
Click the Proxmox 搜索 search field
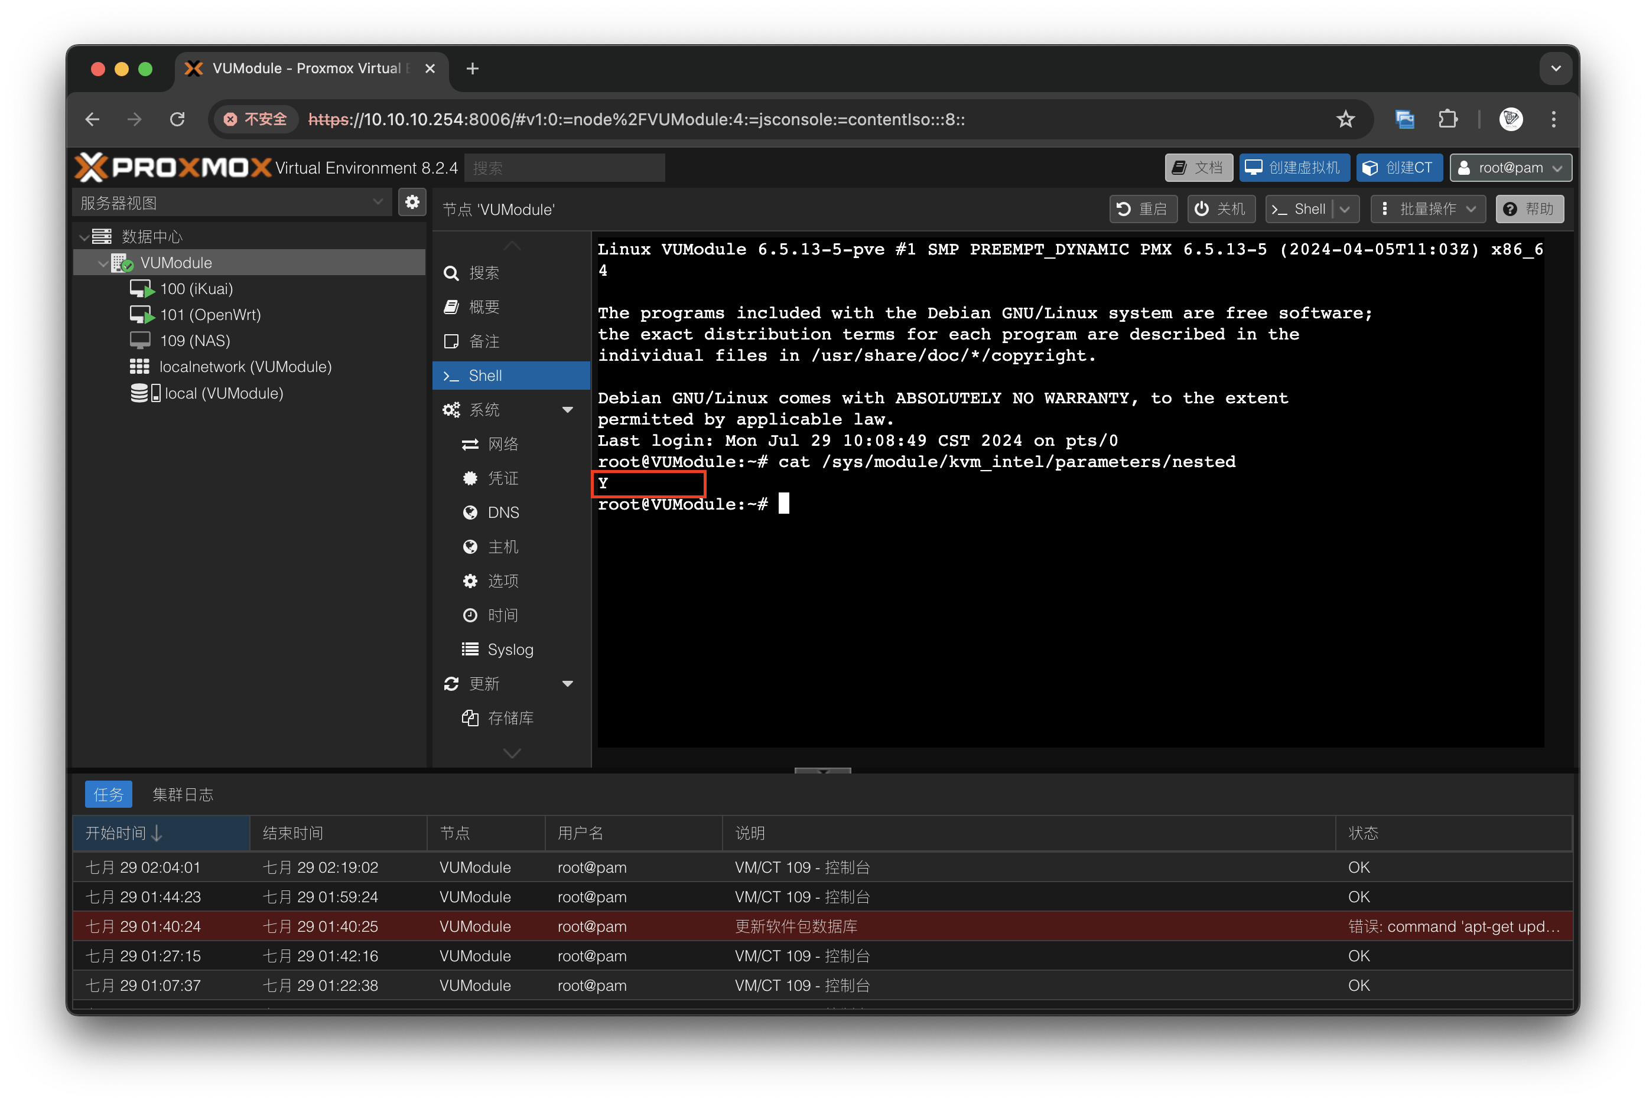(x=564, y=168)
